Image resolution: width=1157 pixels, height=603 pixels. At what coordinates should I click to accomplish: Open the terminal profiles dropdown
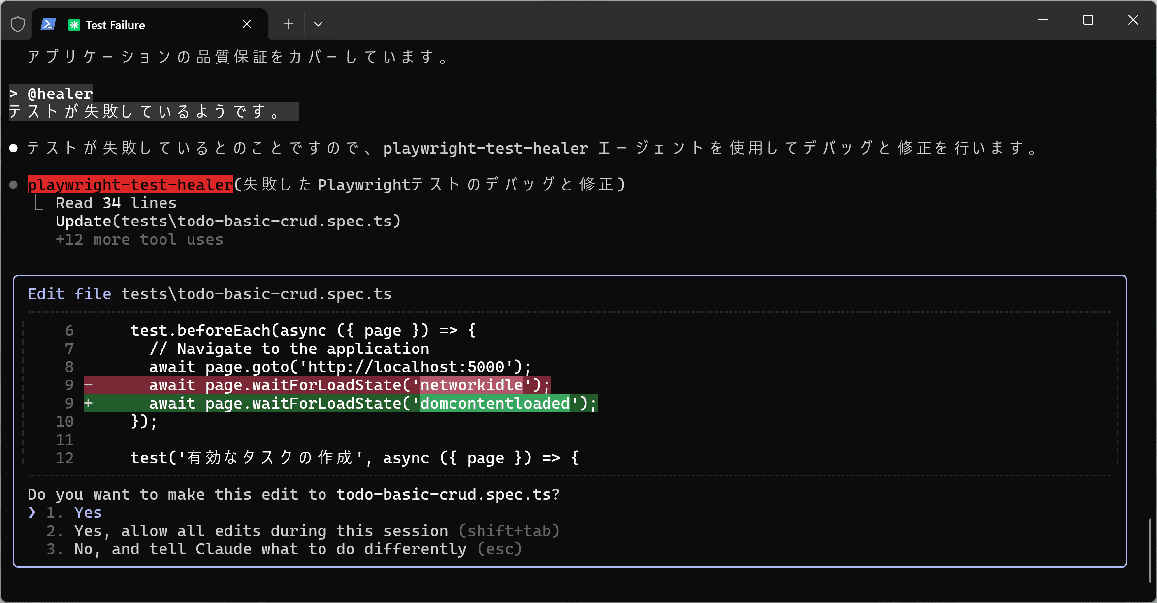318,24
